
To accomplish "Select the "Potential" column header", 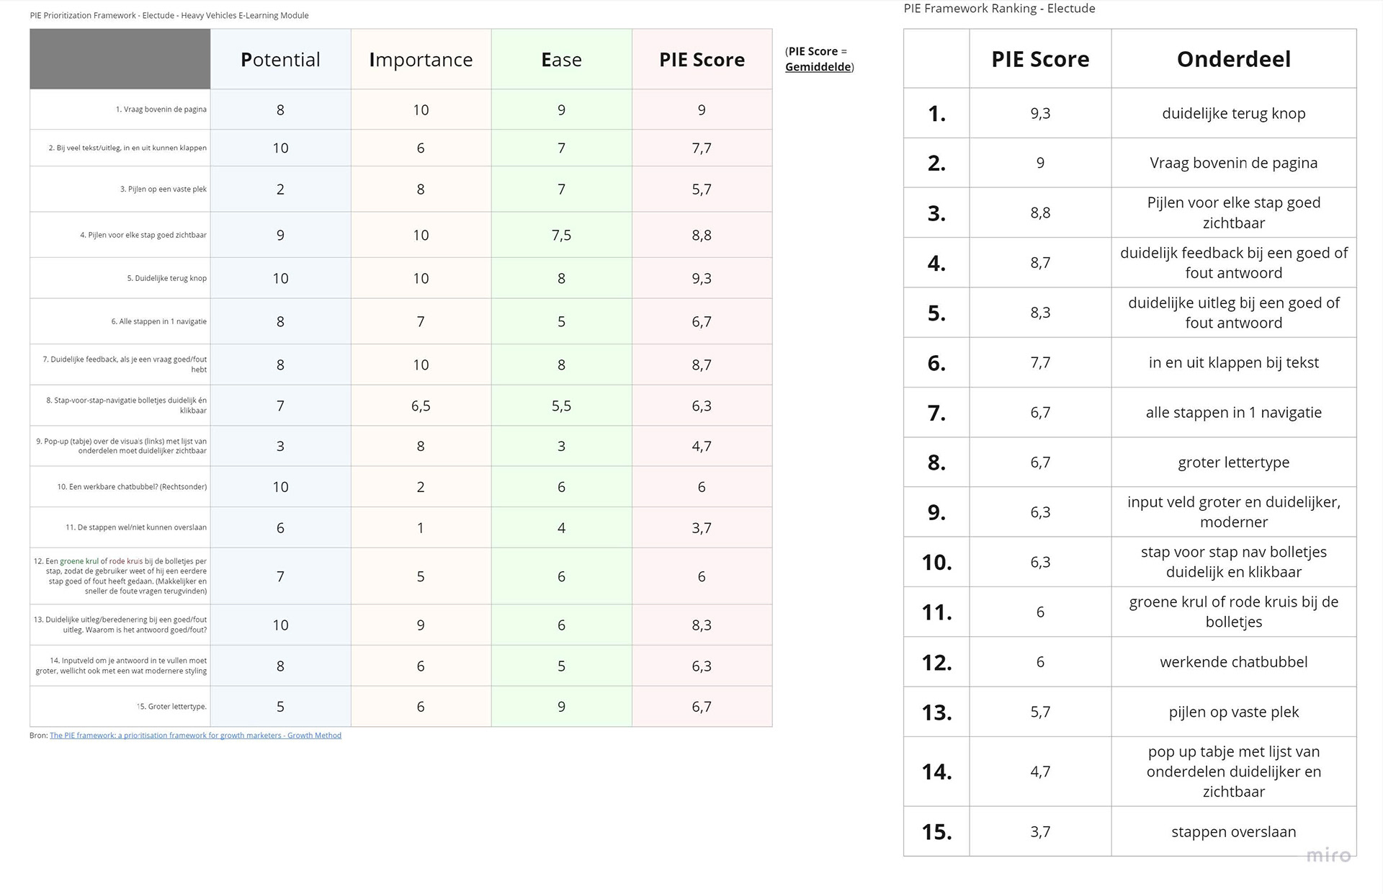I will pyautogui.click(x=280, y=60).
